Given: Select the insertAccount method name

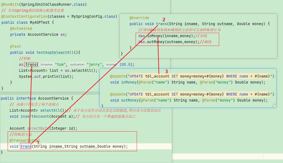Looking at the screenshot, I should (x=35, y=116).
